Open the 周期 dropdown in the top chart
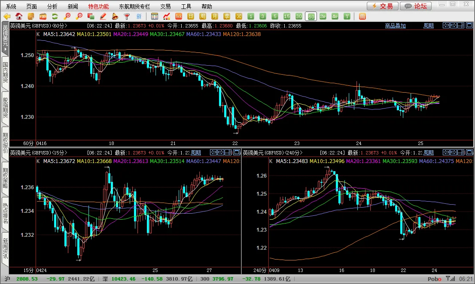Image resolution: width=475 pixels, height=284 pixels. (428, 26)
